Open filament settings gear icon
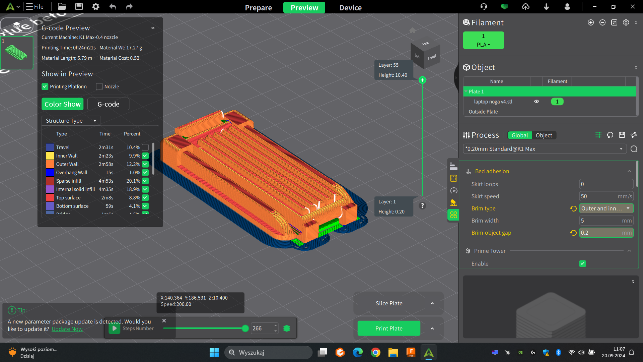Screen dimensions: 643x362 626,22
